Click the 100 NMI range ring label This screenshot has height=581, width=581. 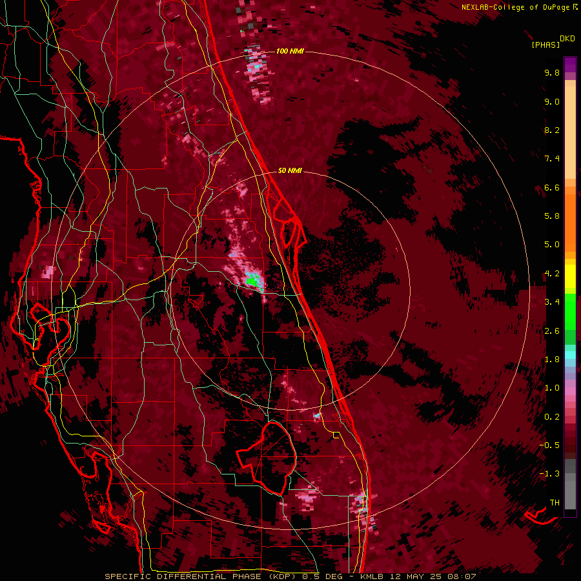[x=290, y=51]
